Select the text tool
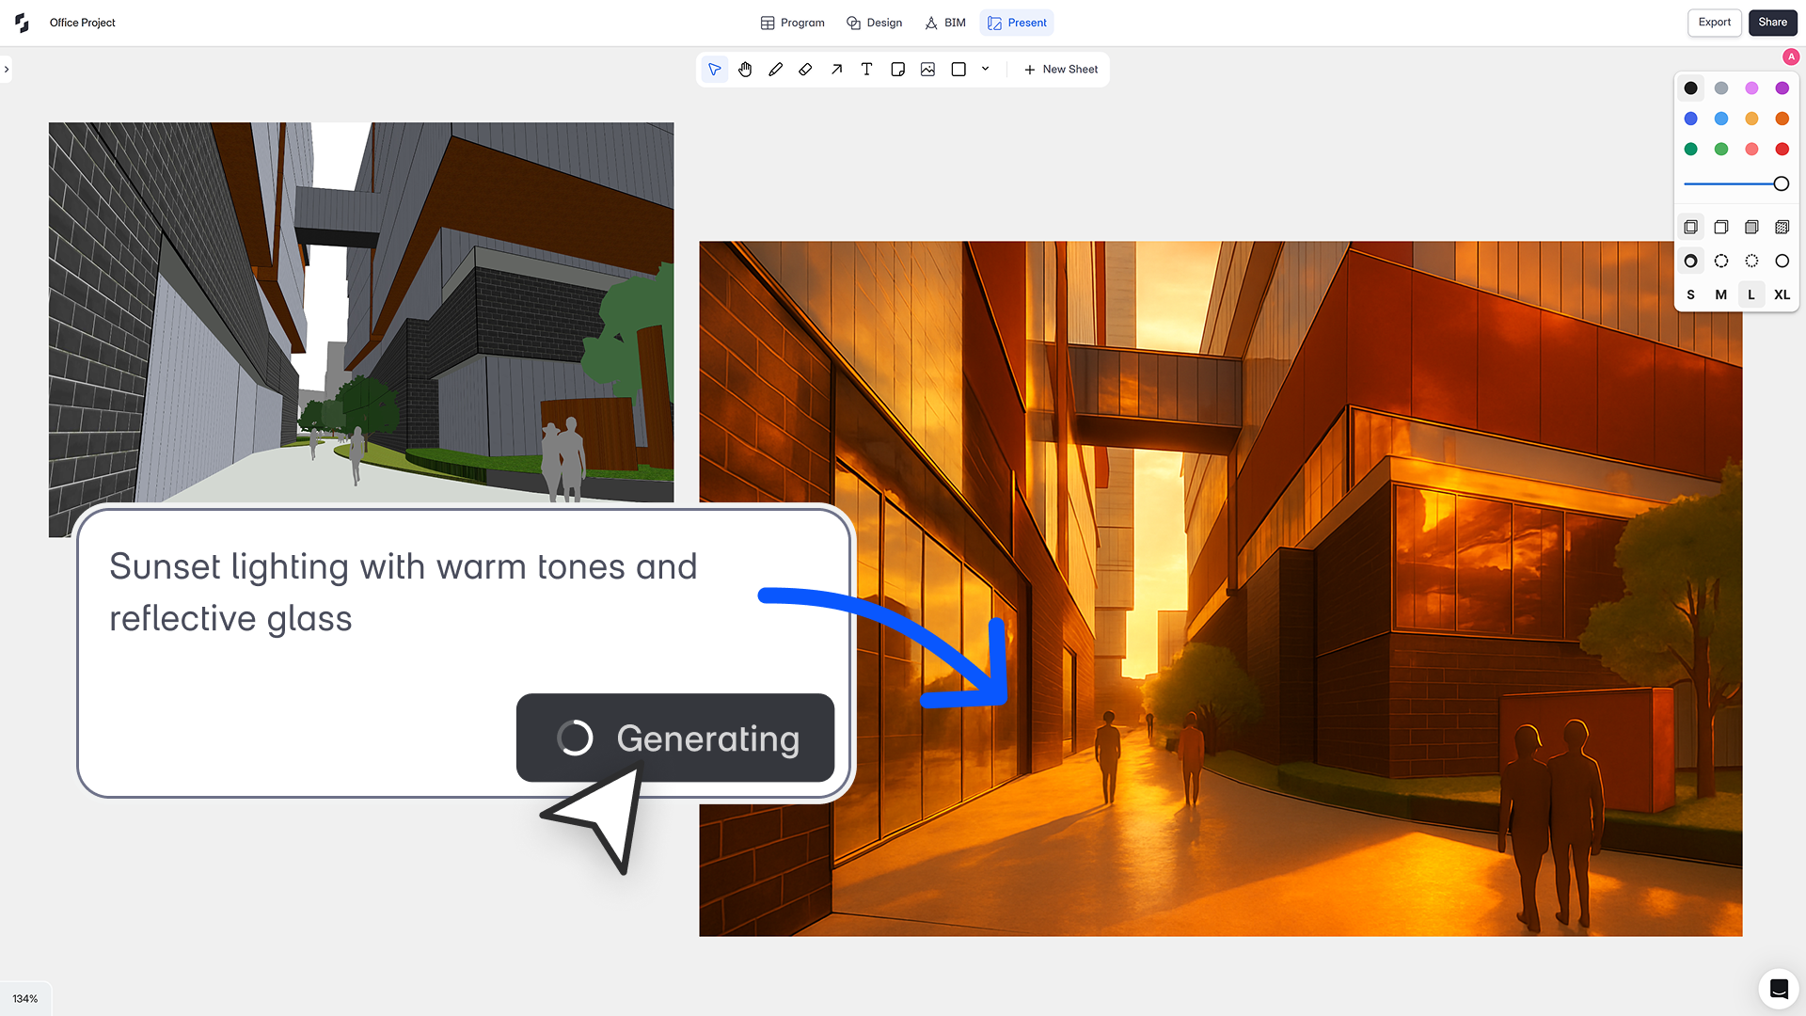The image size is (1806, 1016). pos(866,70)
